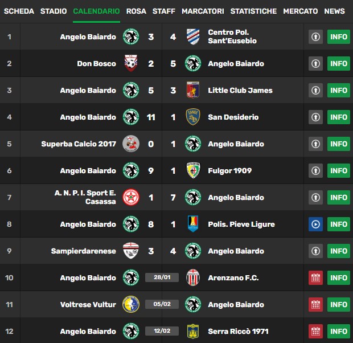This screenshot has width=353, height=343.
Task: Go to the STADIO tab
Action: point(54,11)
